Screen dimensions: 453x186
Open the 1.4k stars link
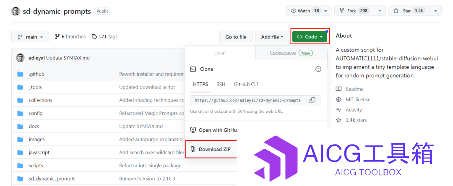(356, 120)
